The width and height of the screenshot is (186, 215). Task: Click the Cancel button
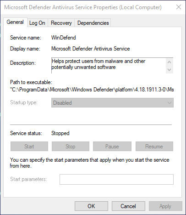tap(128, 206)
